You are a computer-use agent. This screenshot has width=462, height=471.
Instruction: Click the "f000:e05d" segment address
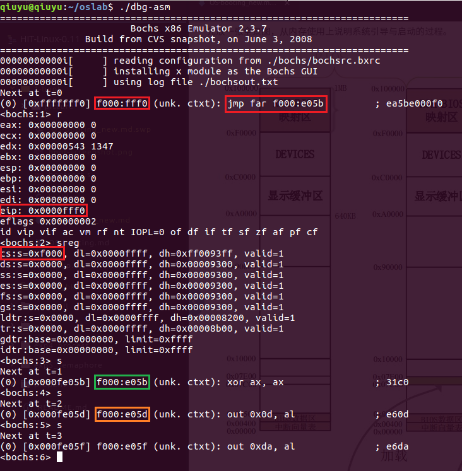[122, 414]
